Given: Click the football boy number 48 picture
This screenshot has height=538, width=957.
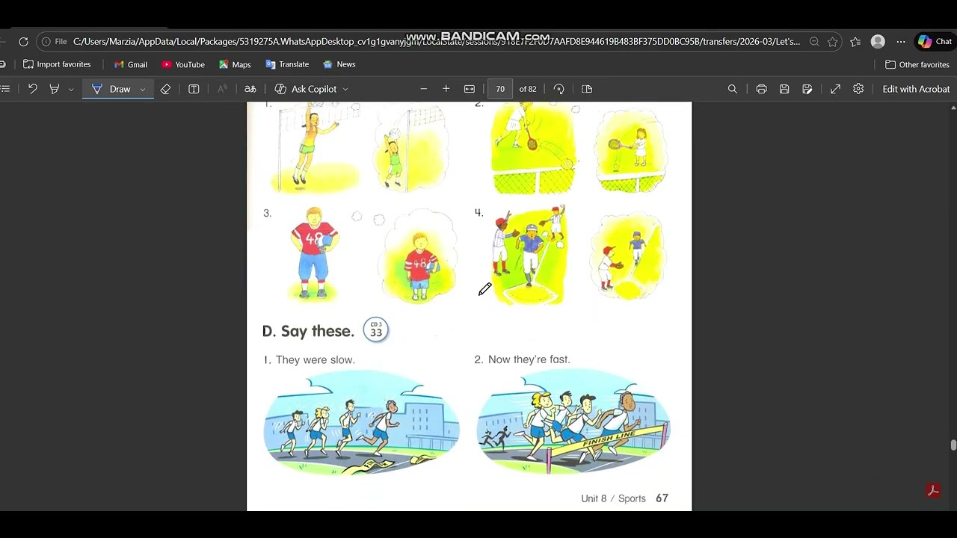Looking at the screenshot, I should point(314,253).
